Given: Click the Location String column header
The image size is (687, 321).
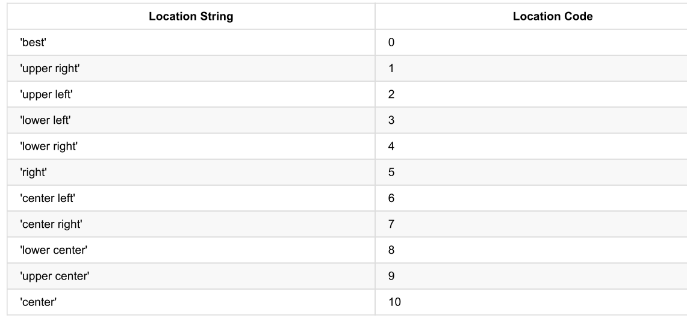Looking at the screenshot, I should point(191,17).
